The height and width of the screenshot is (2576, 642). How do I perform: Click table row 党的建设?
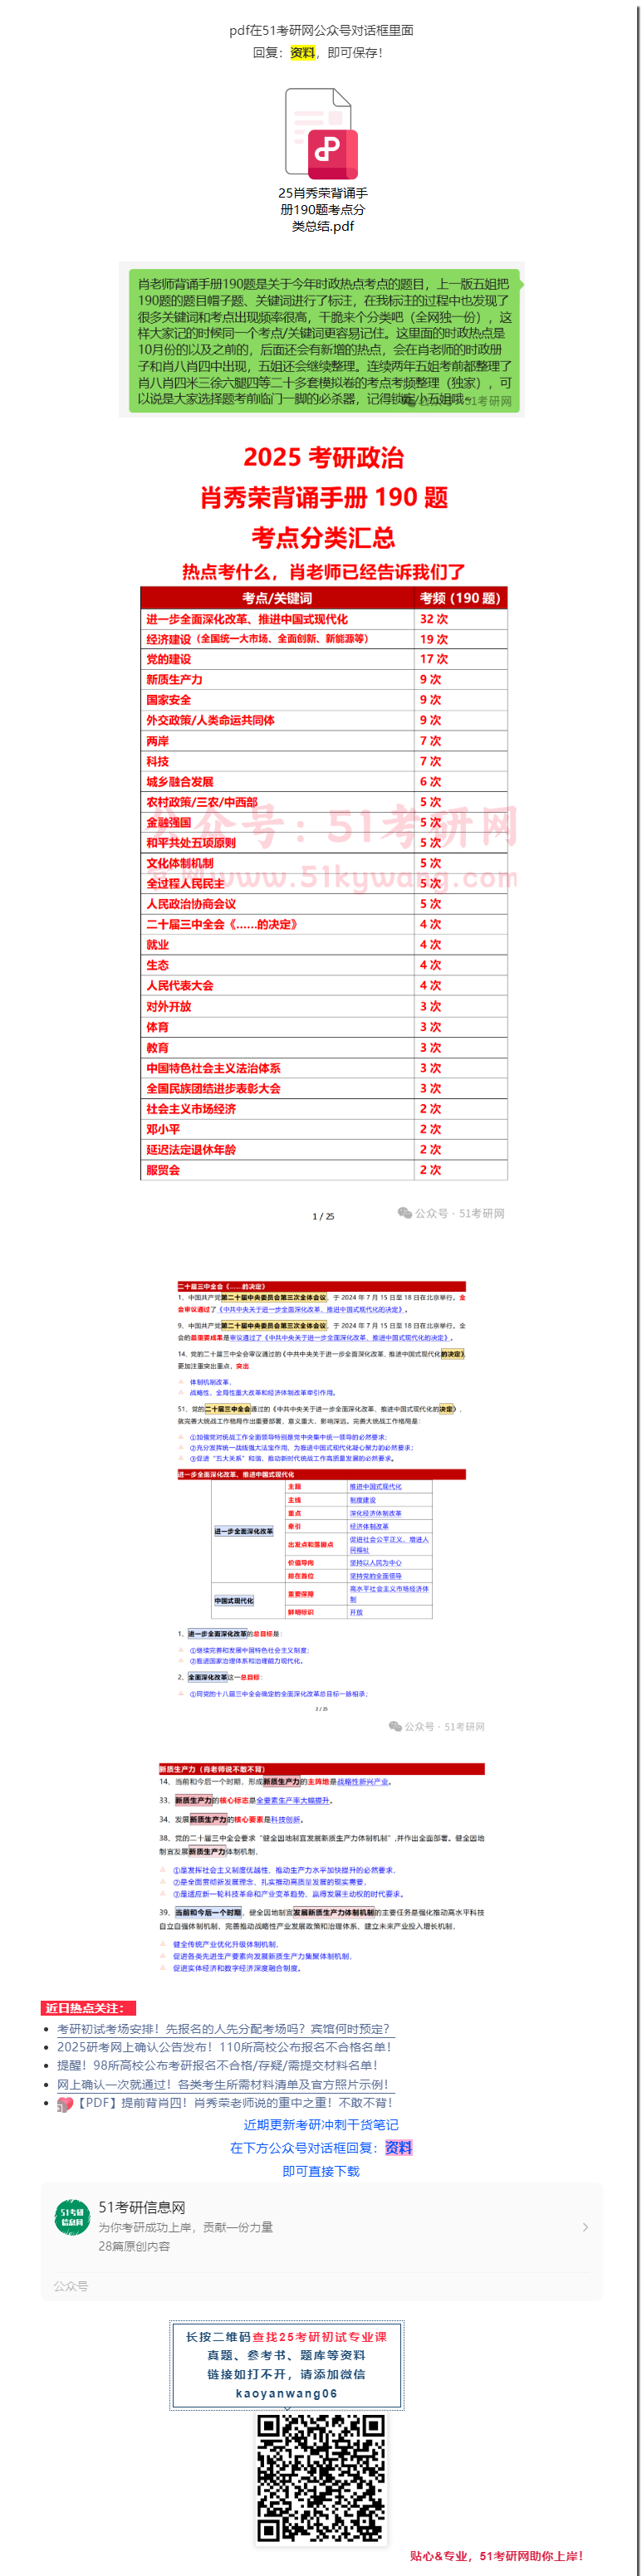[x=324, y=659]
